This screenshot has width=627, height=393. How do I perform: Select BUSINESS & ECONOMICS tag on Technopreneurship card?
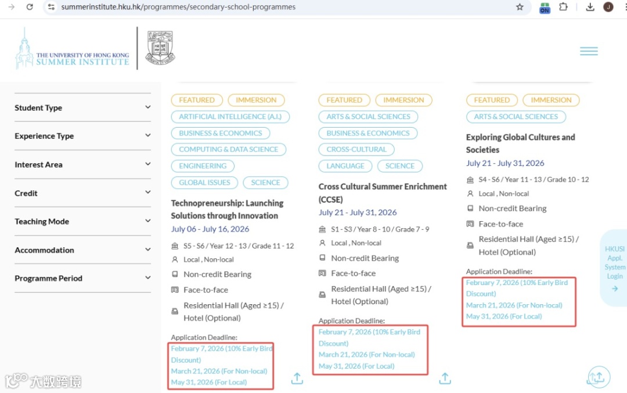click(221, 133)
